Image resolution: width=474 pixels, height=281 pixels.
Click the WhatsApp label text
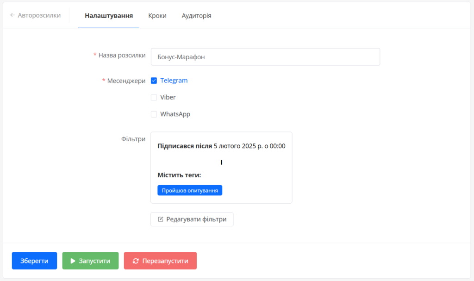(175, 114)
